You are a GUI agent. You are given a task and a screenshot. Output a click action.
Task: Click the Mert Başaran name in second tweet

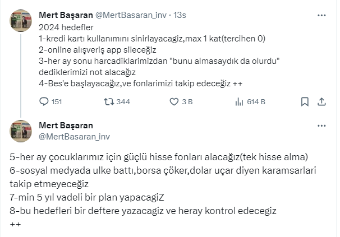pyautogui.click(x=66, y=125)
